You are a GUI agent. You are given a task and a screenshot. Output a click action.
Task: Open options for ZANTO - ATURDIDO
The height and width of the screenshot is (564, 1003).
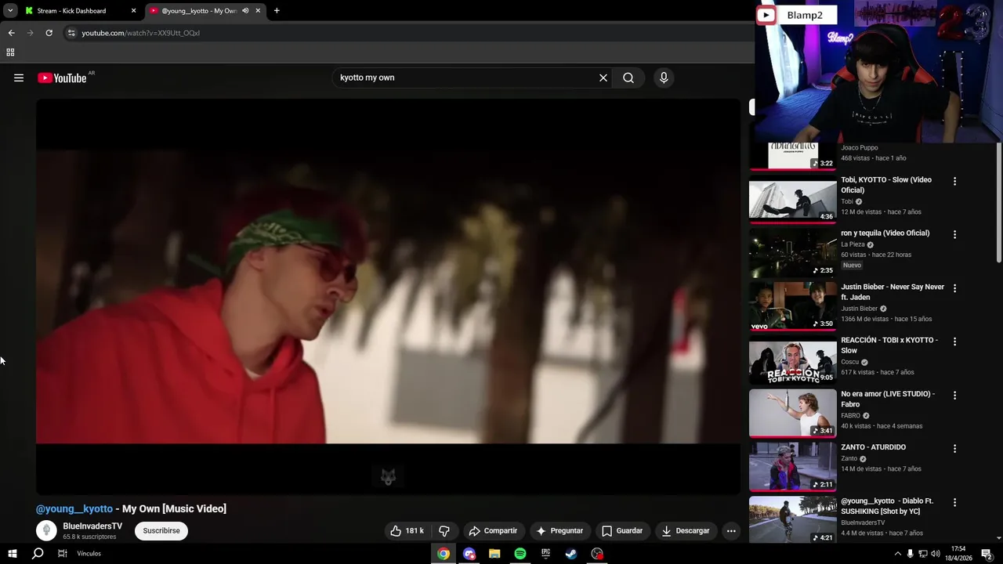pyautogui.click(x=954, y=449)
